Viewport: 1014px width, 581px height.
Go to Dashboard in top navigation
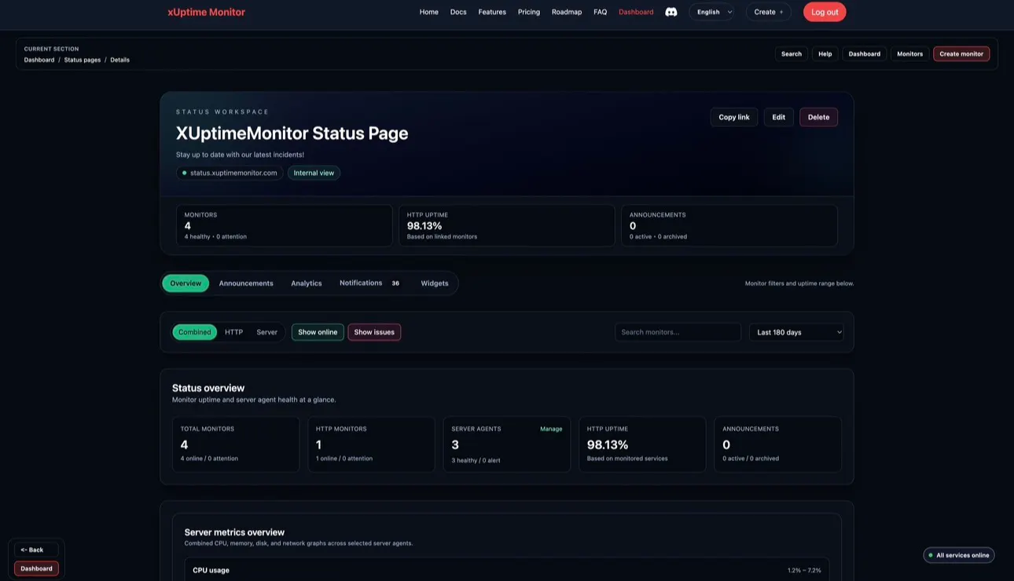(x=636, y=12)
